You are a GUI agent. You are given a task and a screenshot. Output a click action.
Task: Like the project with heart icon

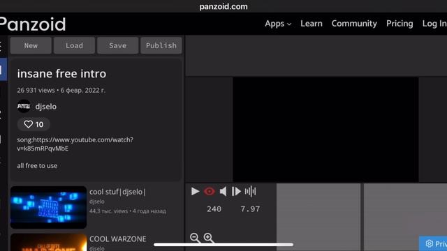(x=34, y=124)
